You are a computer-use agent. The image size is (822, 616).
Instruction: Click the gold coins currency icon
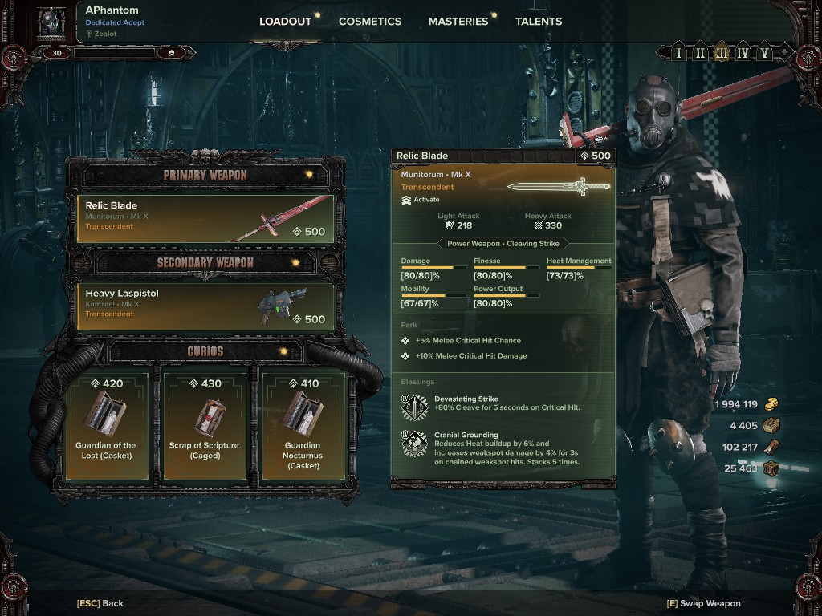coord(771,404)
